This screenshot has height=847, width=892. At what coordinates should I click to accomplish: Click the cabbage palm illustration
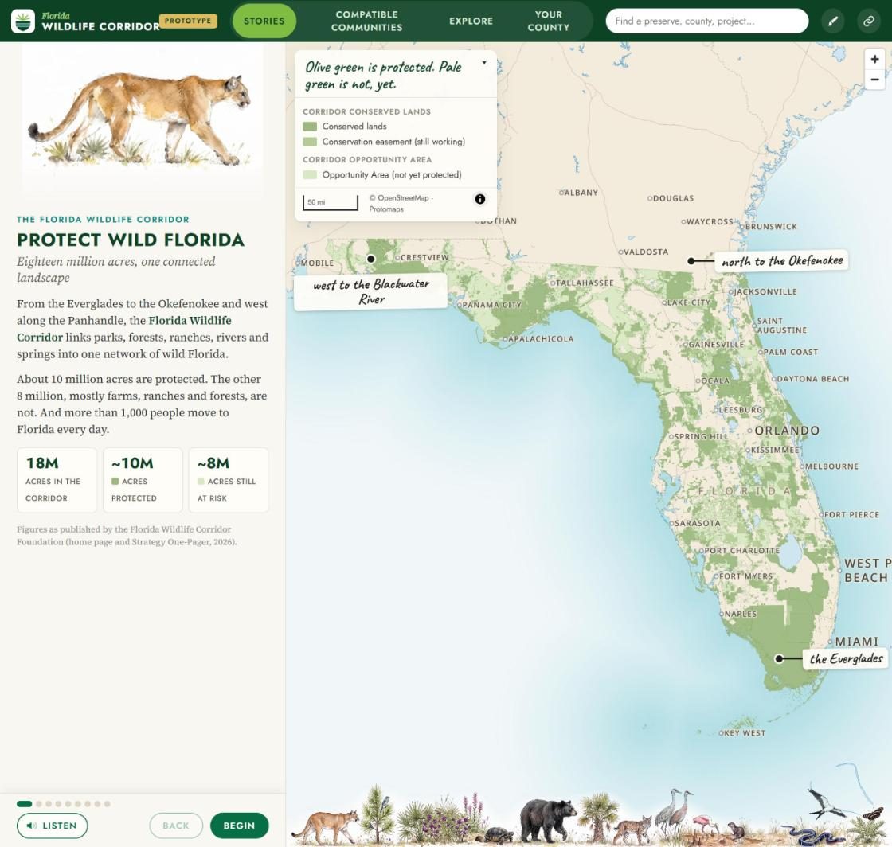tap(598, 816)
